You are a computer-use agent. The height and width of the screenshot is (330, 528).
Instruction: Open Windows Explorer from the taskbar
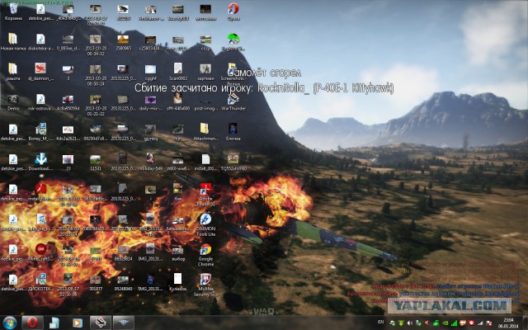54,323
